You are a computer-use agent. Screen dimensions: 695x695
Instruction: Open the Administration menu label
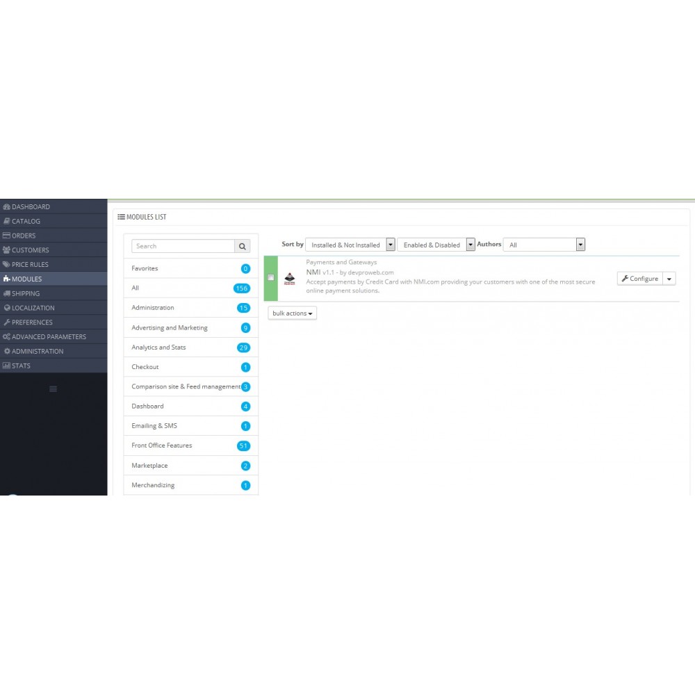[38, 351]
